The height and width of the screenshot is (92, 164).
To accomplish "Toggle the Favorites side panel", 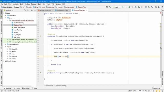I will click(x=1, y=68).
